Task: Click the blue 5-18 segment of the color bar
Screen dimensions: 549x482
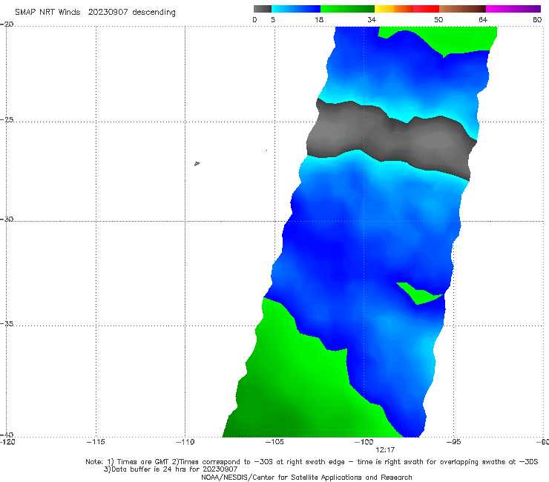Action: coord(296,9)
